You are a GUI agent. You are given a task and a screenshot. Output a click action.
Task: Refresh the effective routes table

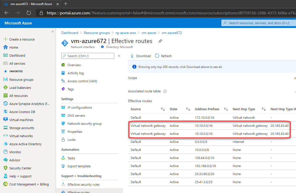(x=163, y=56)
